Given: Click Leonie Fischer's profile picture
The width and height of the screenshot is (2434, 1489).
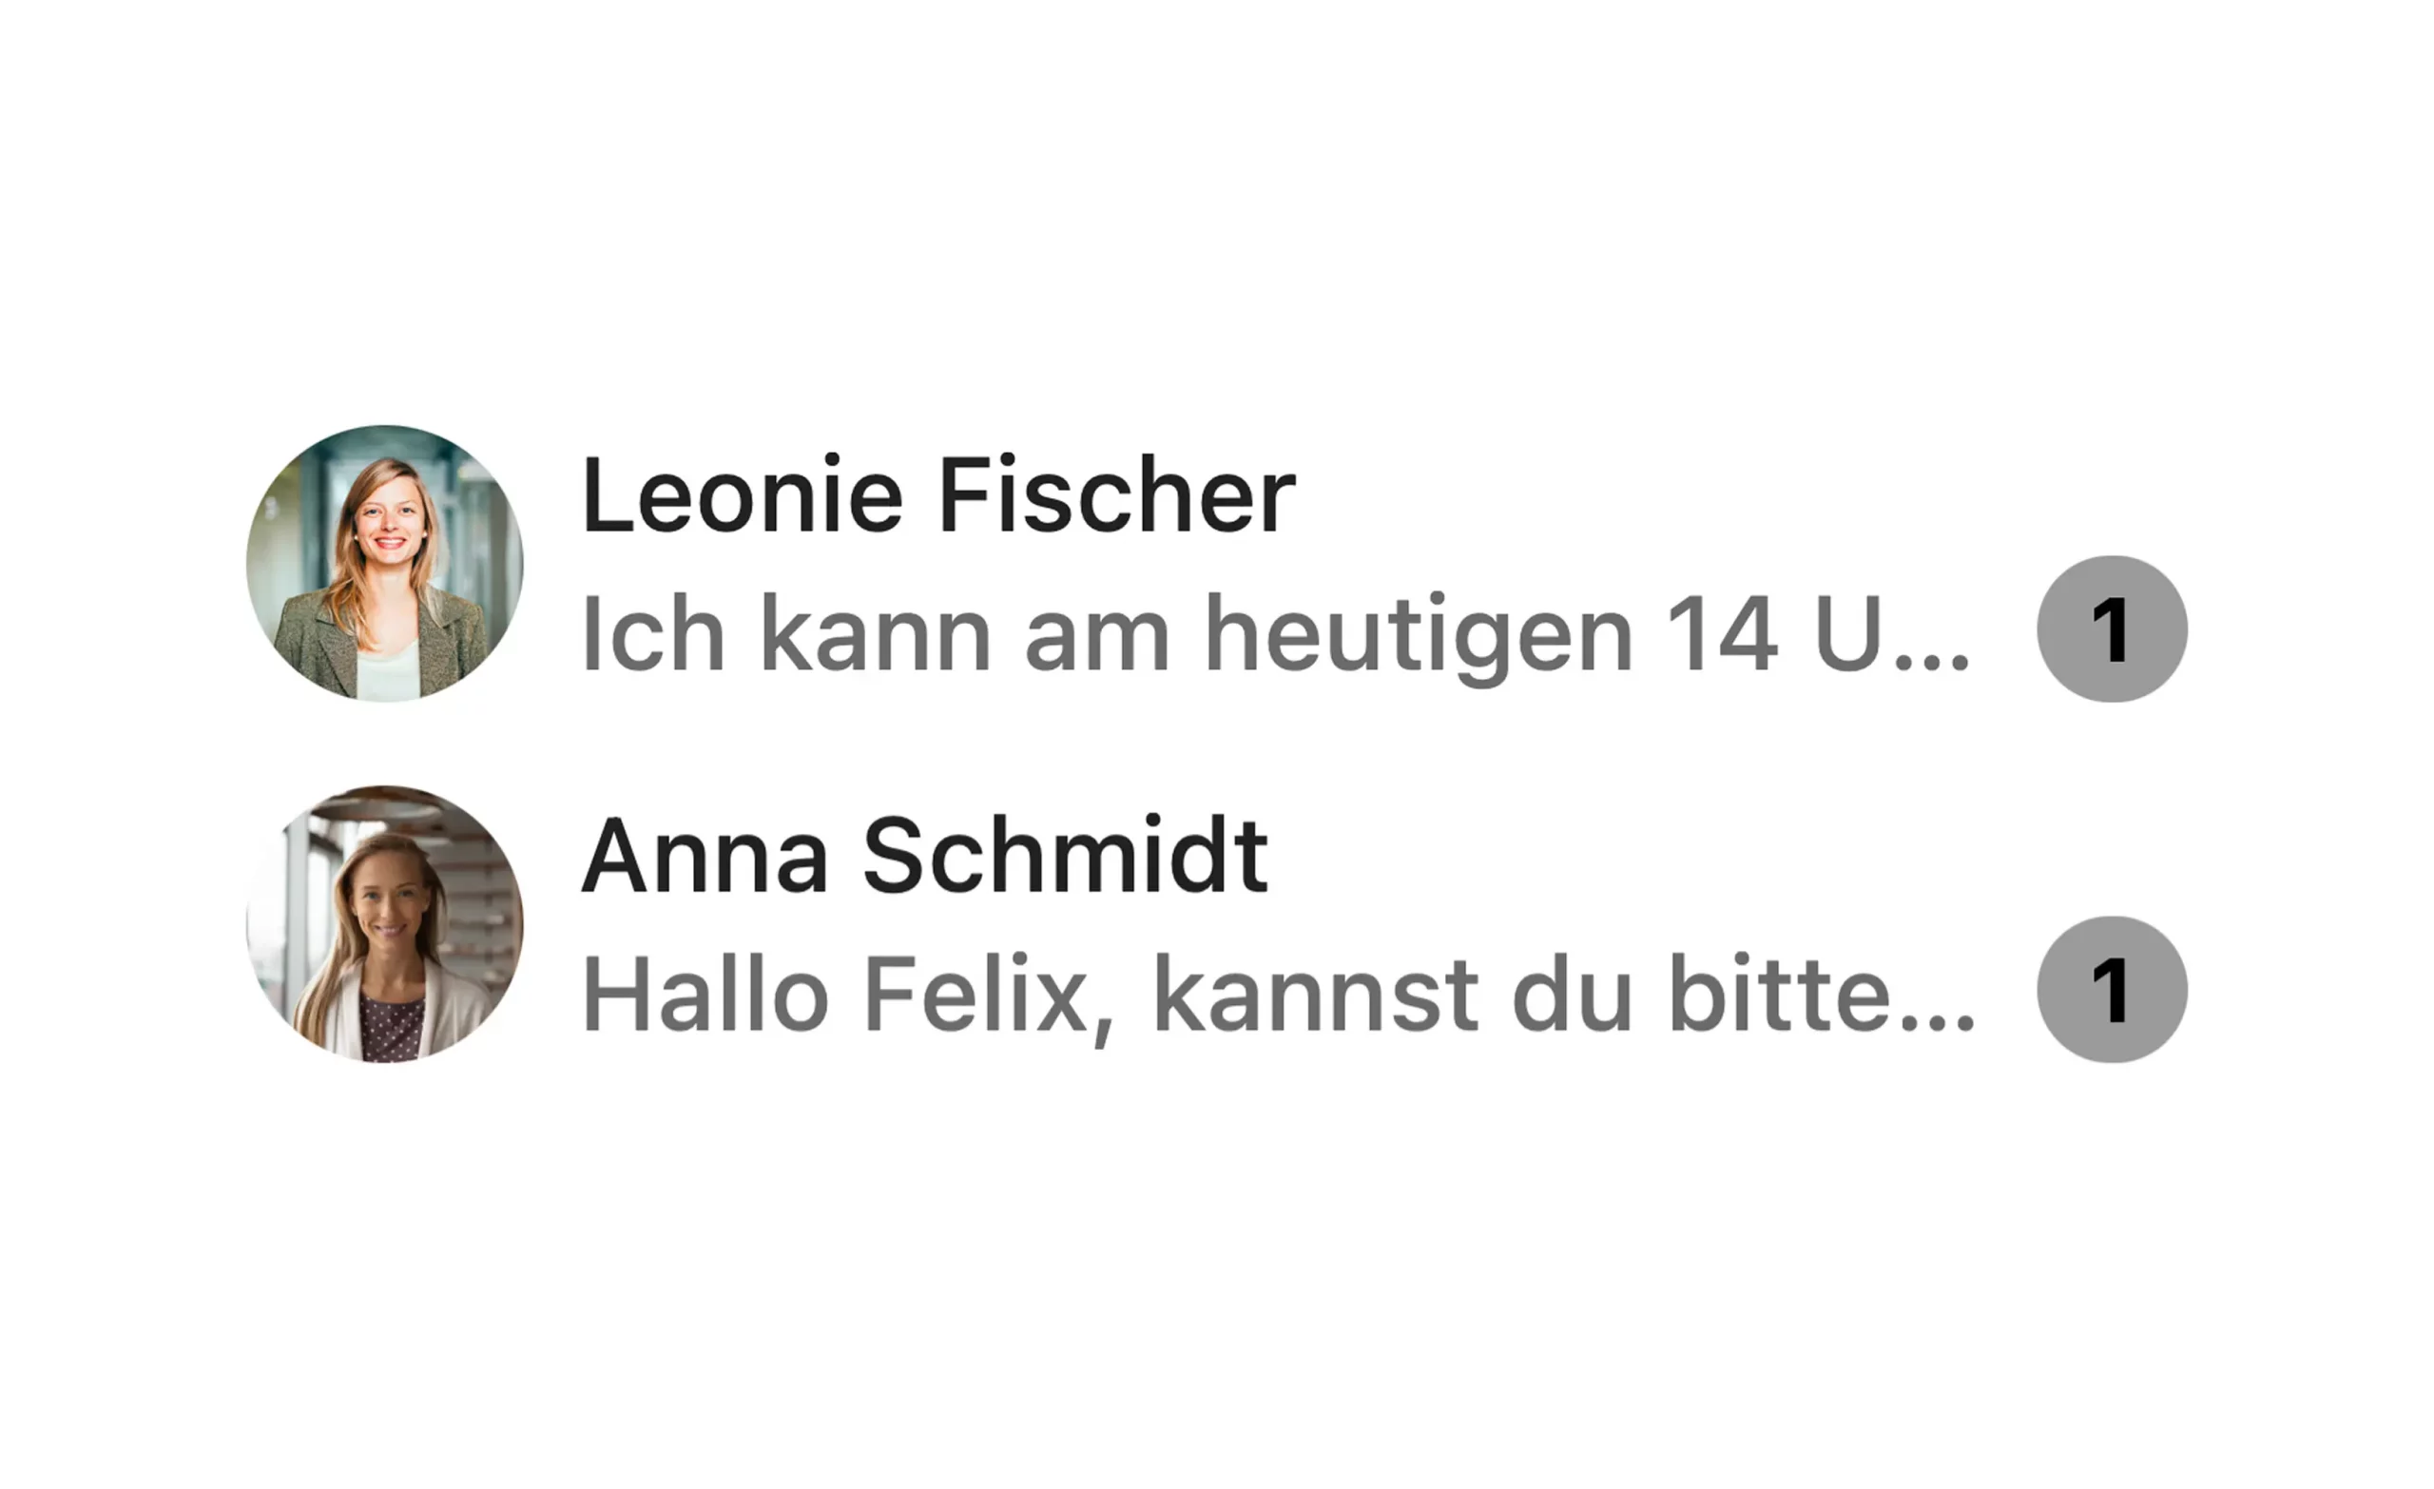Looking at the screenshot, I should [x=384, y=563].
